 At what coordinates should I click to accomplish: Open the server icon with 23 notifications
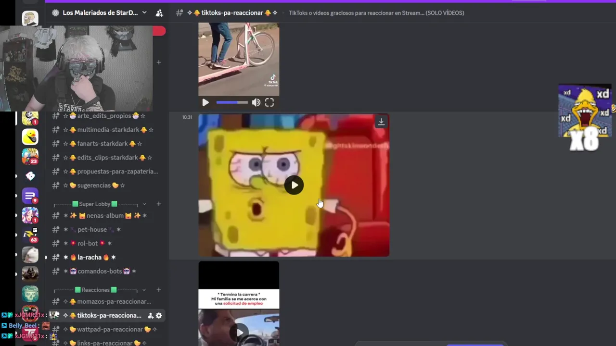coord(30,157)
